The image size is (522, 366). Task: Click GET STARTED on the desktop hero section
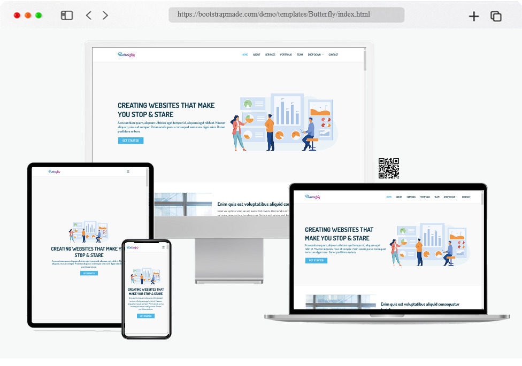pyautogui.click(x=130, y=140)
